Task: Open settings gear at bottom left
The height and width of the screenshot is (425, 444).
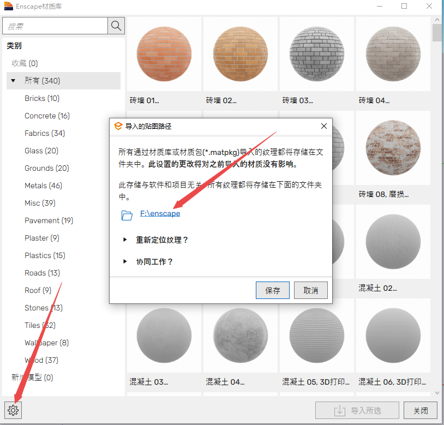Action: point(13,410)
